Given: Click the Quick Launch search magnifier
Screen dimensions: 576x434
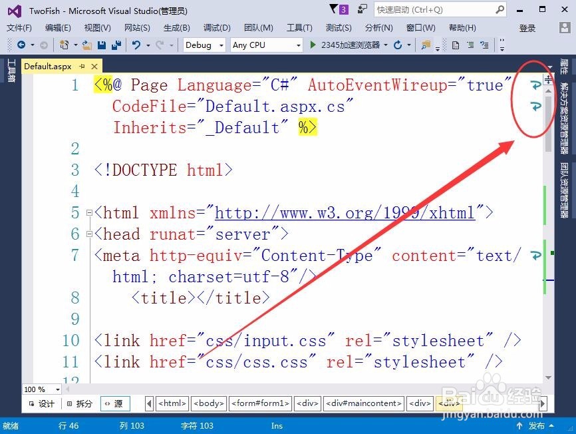Looking at the screenshot, I should [x=500, y=9].
